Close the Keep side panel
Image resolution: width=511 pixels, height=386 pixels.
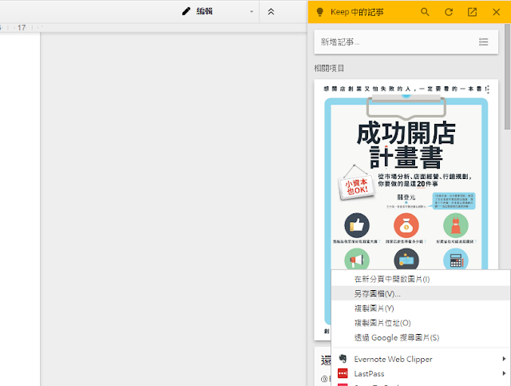[x=496, y=12]
